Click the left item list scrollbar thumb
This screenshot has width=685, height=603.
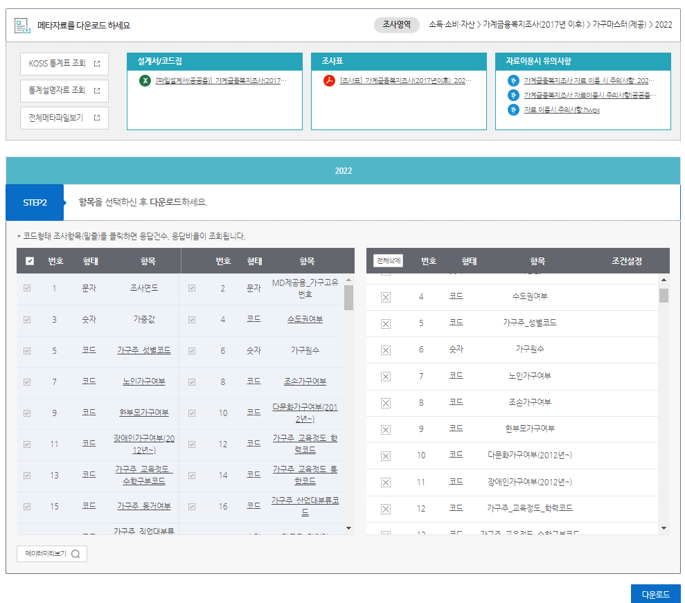click(348, 298)
